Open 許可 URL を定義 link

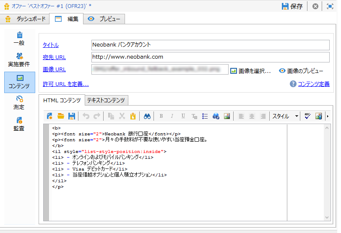pyautogui.click(x=66, y=84)
